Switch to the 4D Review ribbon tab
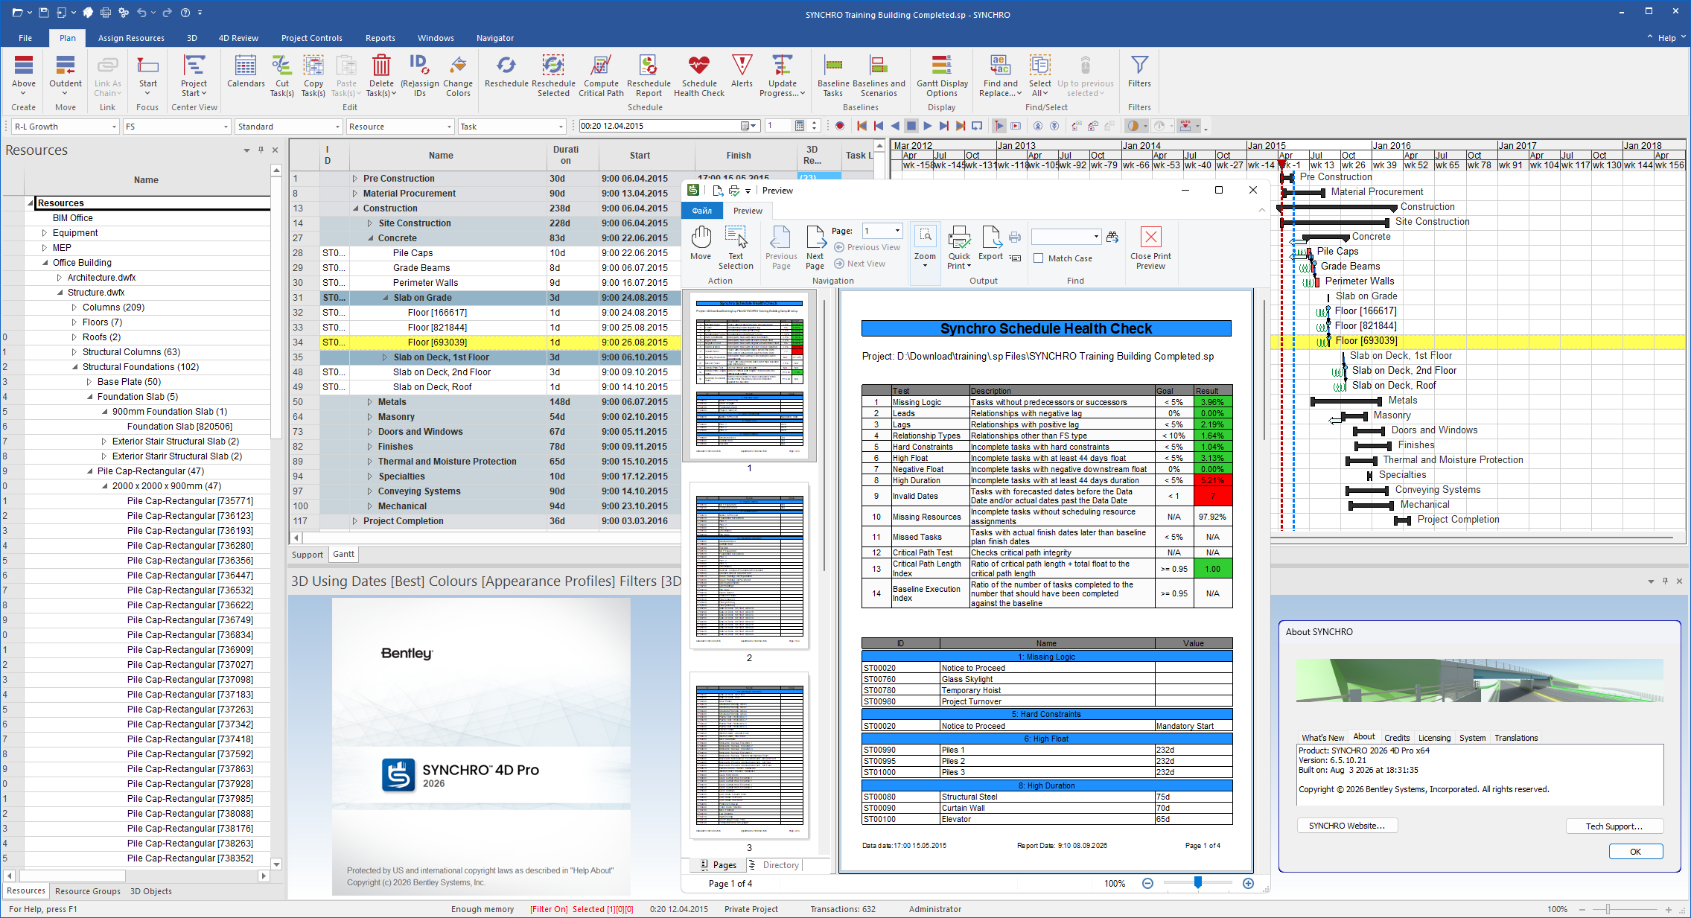1691x918 pixels. (238, 38)
